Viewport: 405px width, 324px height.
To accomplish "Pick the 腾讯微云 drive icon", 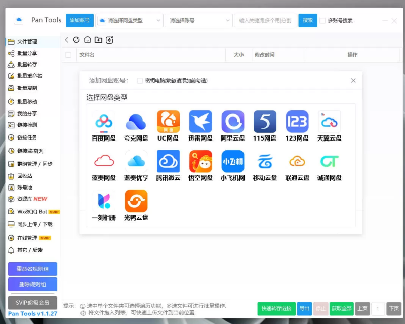I will click(x=168, y=161).
